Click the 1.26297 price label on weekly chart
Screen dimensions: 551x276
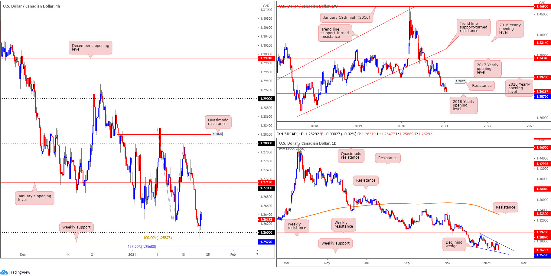click(542, 91)
